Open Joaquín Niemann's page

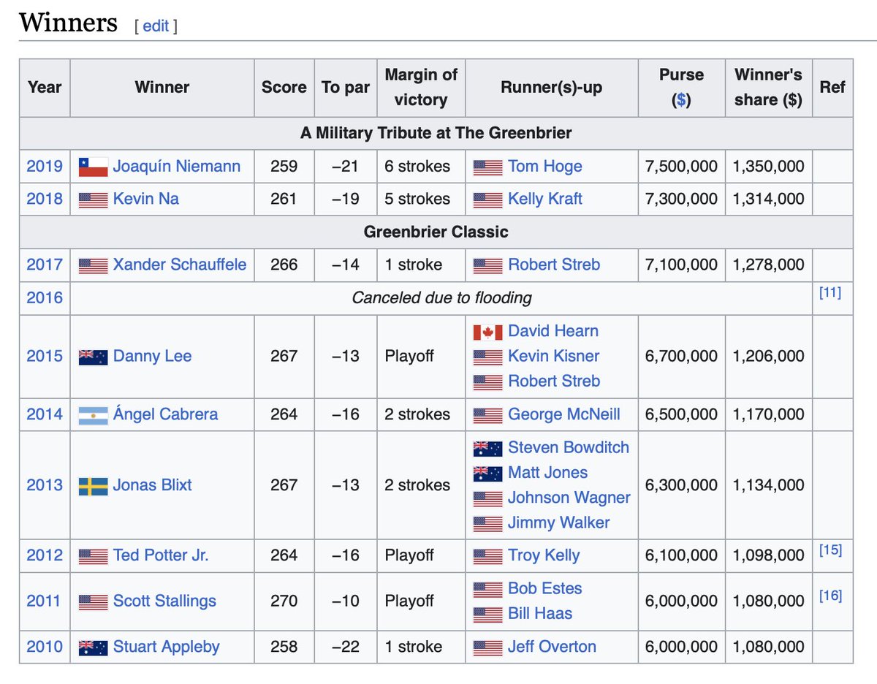tap(177, 166)
